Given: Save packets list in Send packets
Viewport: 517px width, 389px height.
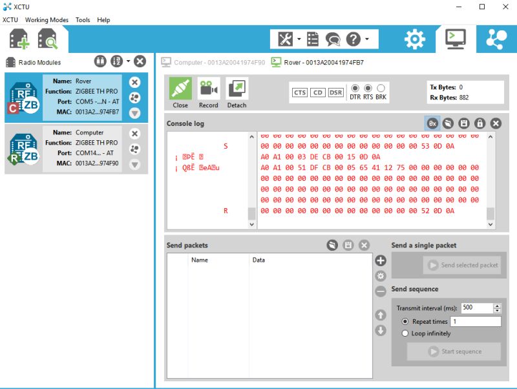Looking at the screenshot, I should click(x=348, y=245).
